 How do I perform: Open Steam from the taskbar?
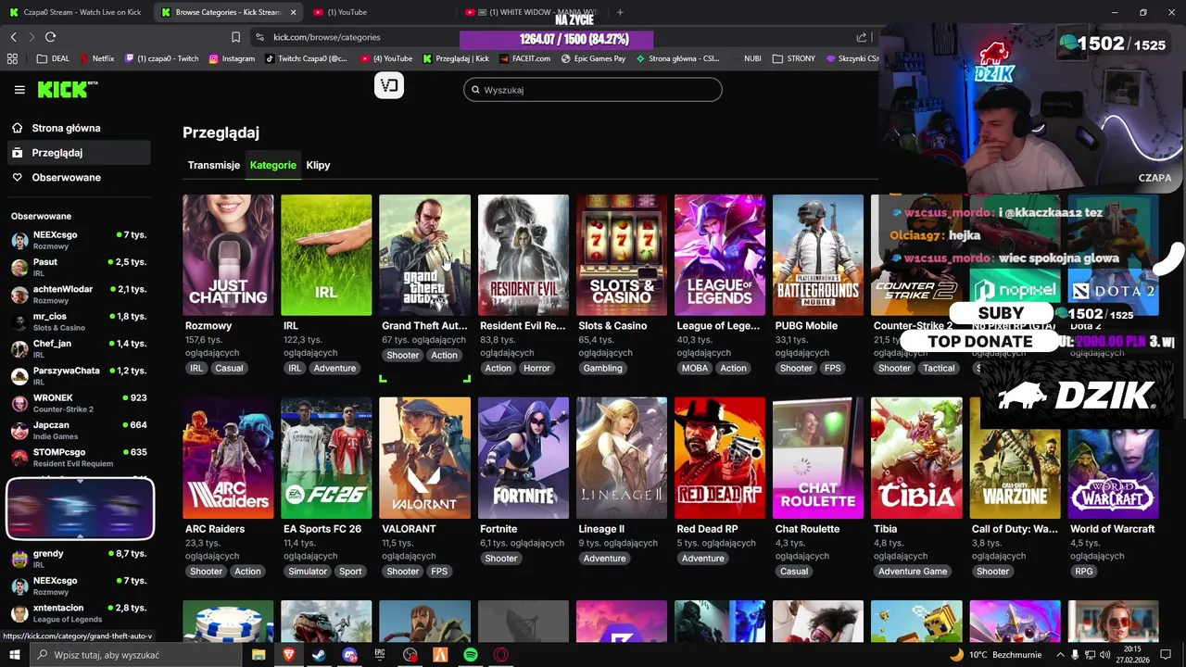(x=319, y=655)
